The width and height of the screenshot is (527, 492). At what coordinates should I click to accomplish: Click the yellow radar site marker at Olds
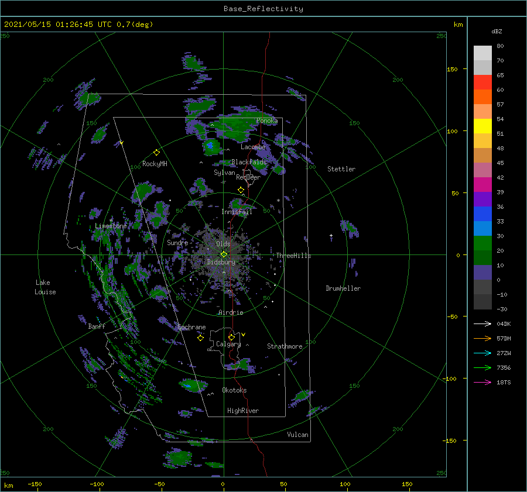tap(224, 254)
